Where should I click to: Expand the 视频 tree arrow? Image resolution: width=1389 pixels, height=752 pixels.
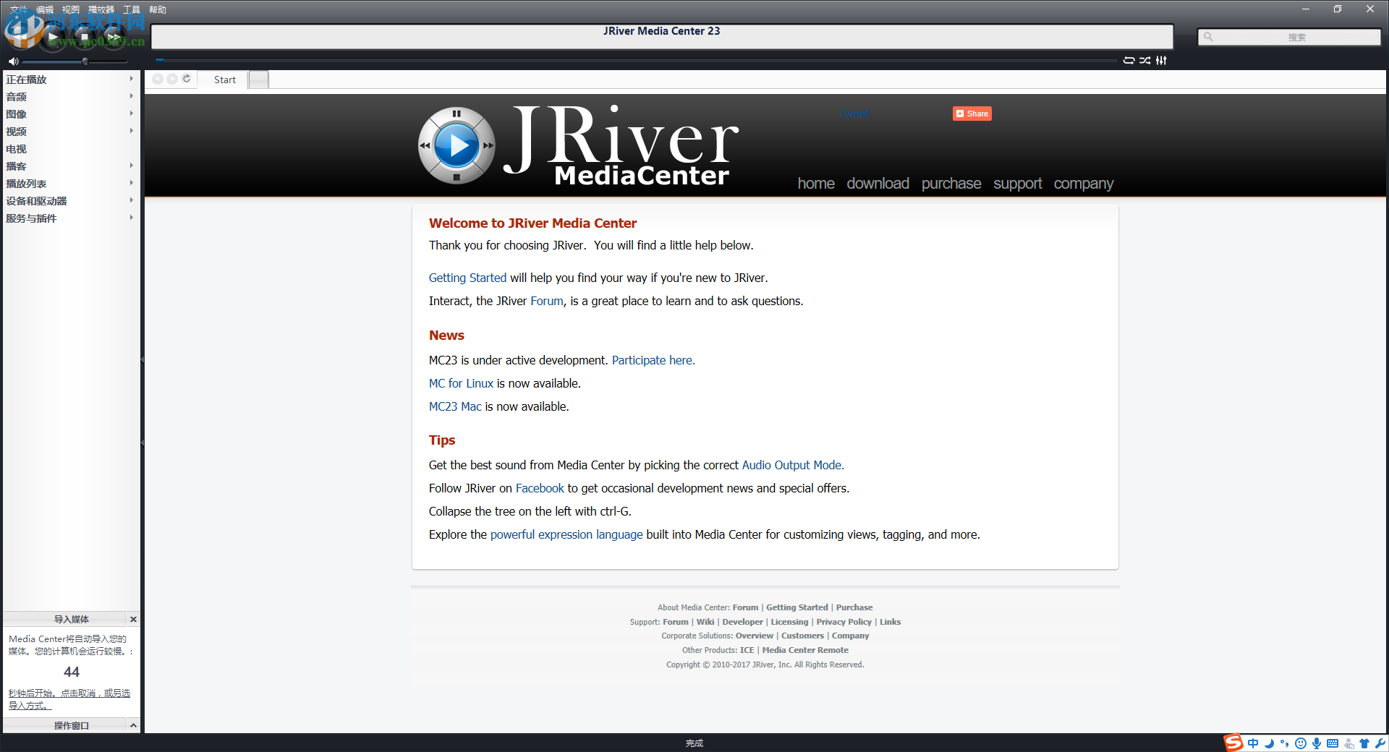click(x=131, y=131)
